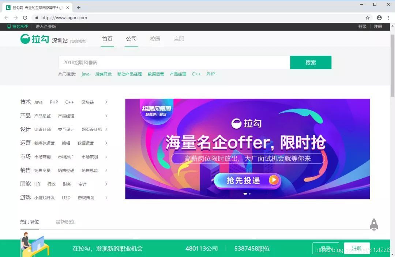This screenshot has height=257, width=395.
Task: Expand the 游戏 category chevron
Action: [x=106, y=198]
